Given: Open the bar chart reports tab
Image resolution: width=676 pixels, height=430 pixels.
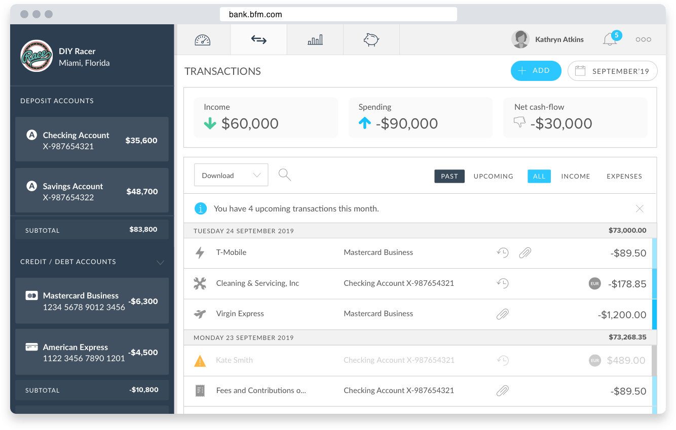Looking at the screenshot, I should pos(315,40).
